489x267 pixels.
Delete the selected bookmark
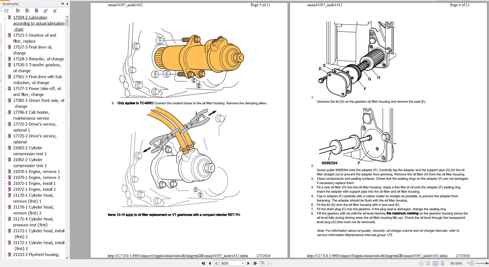(x=18, y=11)
